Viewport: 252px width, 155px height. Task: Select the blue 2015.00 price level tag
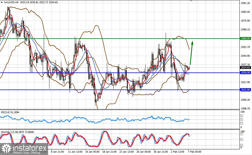pos(245,90)
